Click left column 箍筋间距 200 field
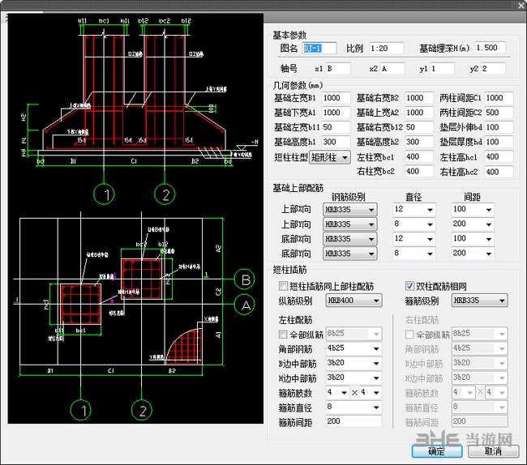 (x=353, y=421)
